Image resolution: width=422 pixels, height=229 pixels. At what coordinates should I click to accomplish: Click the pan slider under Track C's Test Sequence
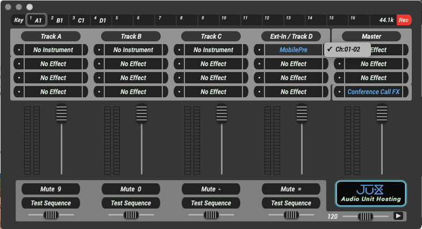click(211, 214)
